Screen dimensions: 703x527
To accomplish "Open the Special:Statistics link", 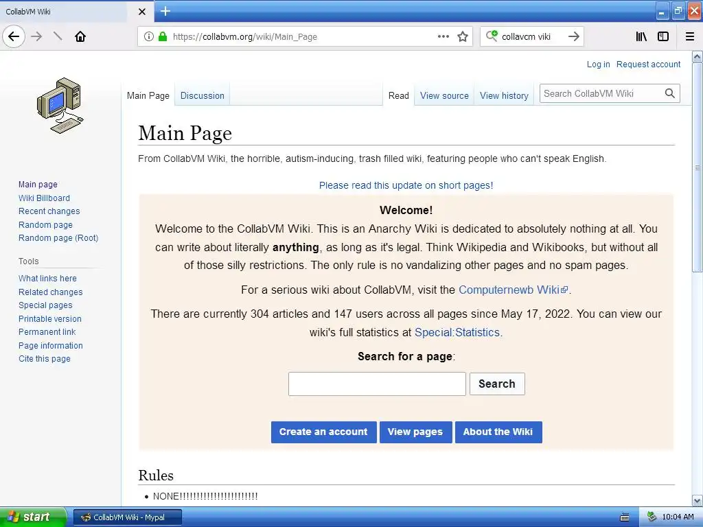I will pyautogui.click(x=457, y=332).
